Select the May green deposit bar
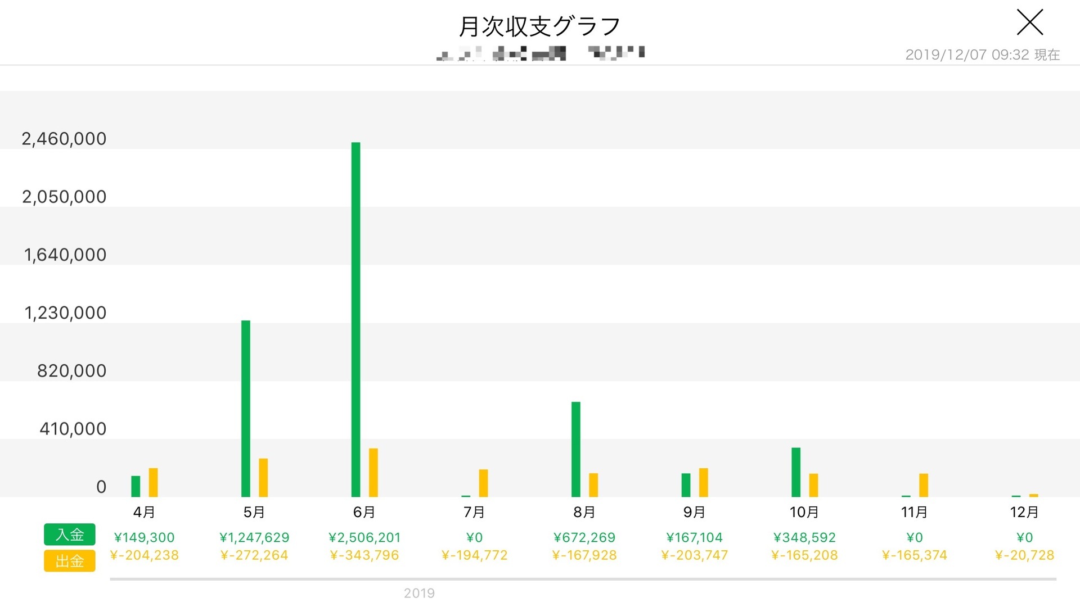1080x607 pixels. (246, 409)
